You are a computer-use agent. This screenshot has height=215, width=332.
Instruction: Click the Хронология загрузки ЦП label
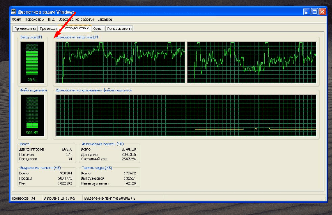coord(77,37)
